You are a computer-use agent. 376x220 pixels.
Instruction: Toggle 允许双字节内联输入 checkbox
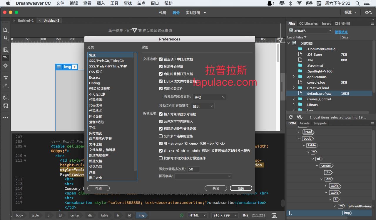[161, 121]
